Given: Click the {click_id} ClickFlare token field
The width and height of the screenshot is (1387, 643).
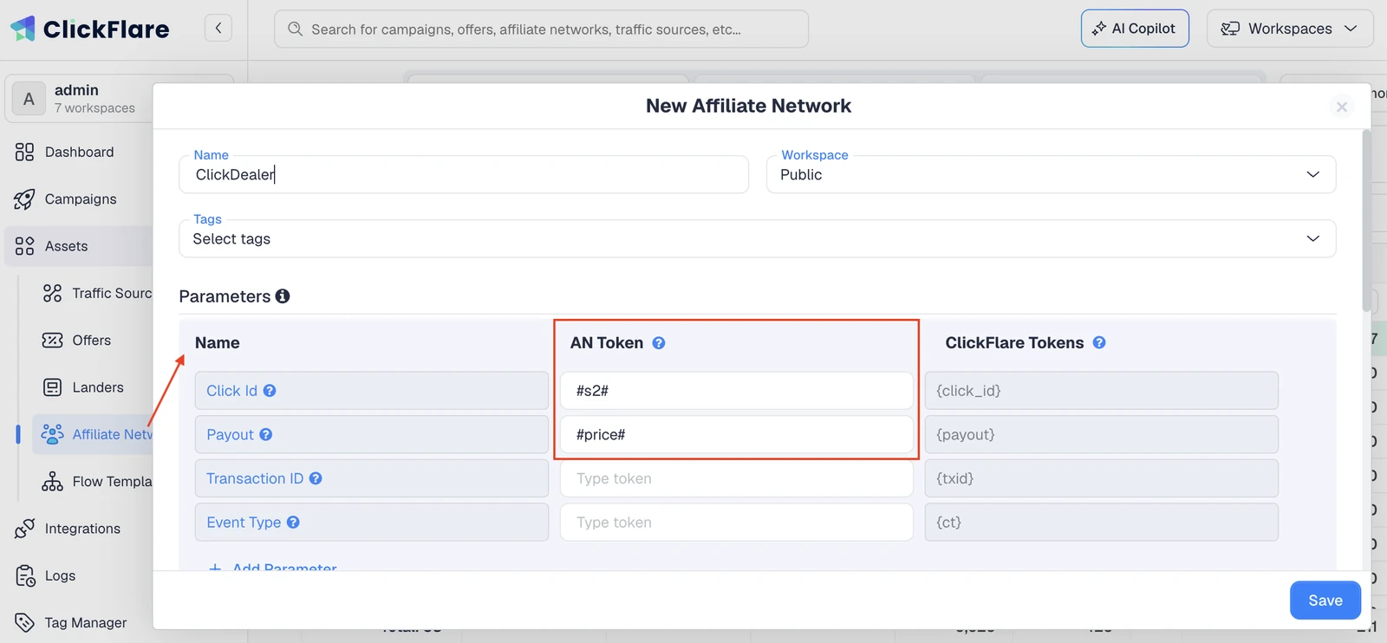Looking at the screenshot, I should (1102, 391).
